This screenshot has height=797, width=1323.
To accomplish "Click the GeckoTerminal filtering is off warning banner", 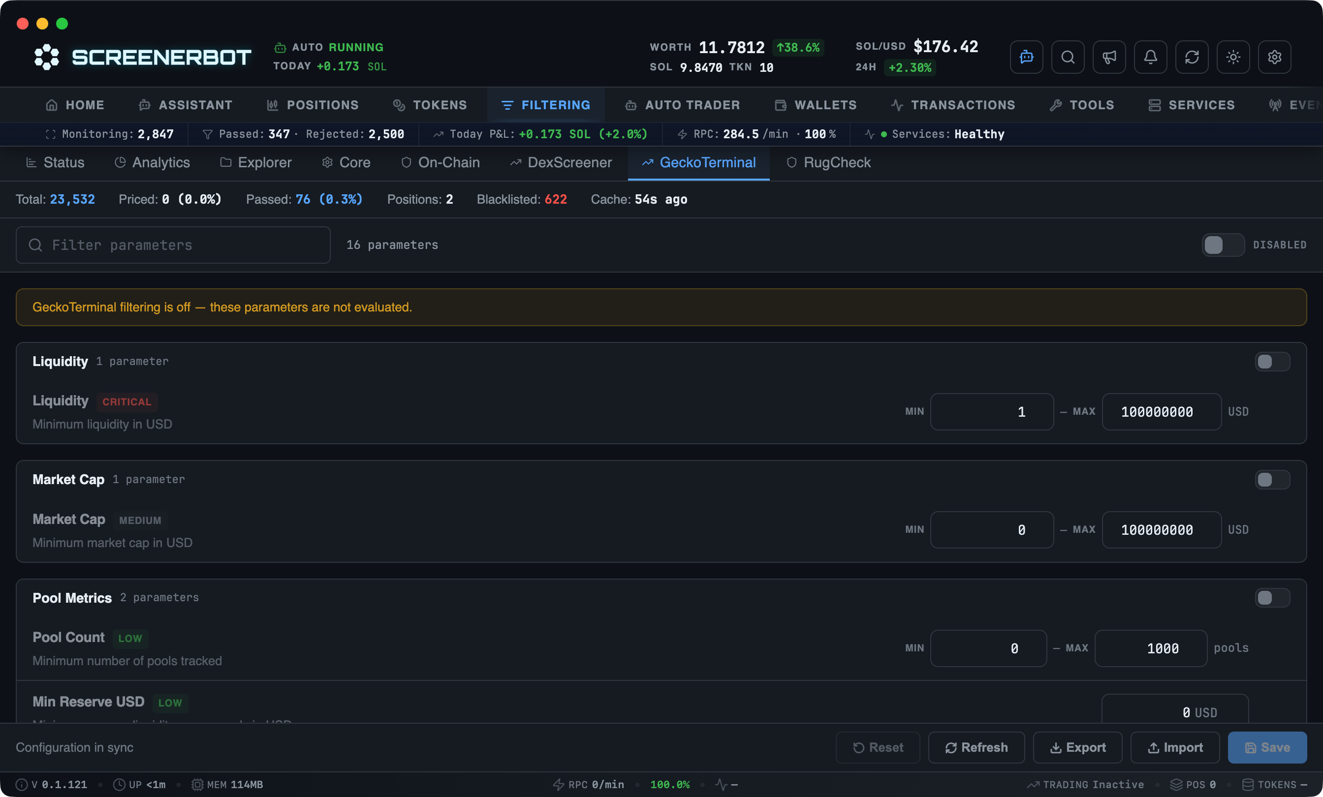I will (x=661, y=307).
